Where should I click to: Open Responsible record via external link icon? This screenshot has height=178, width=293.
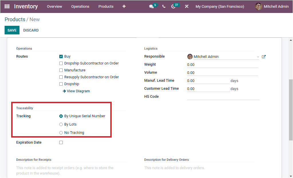coord(263,56)
